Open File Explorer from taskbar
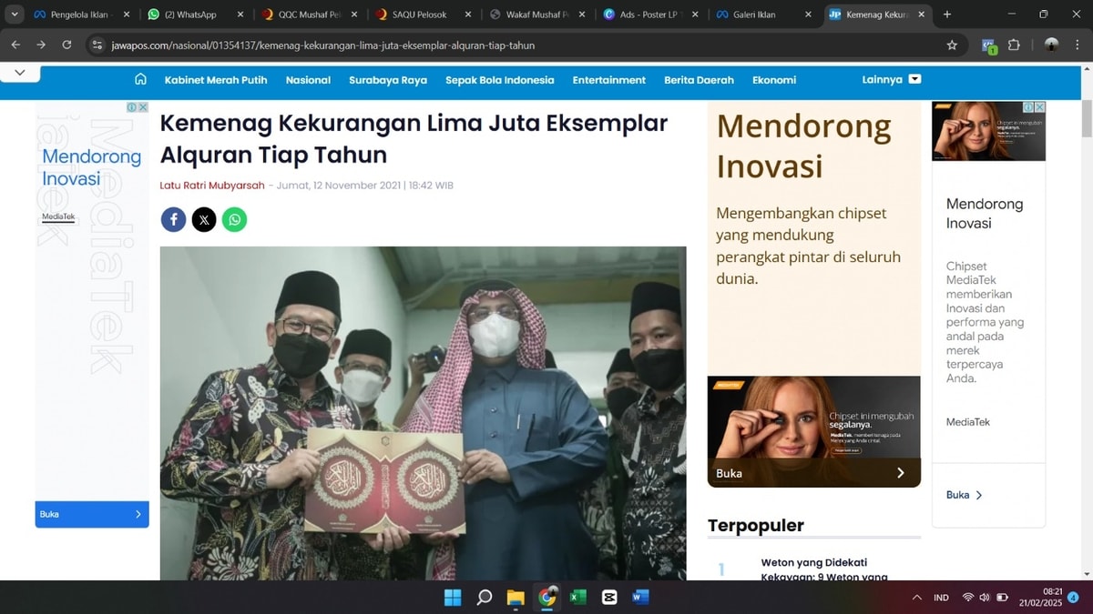This screenshot has width=1093, height=614. click(516, 598)
